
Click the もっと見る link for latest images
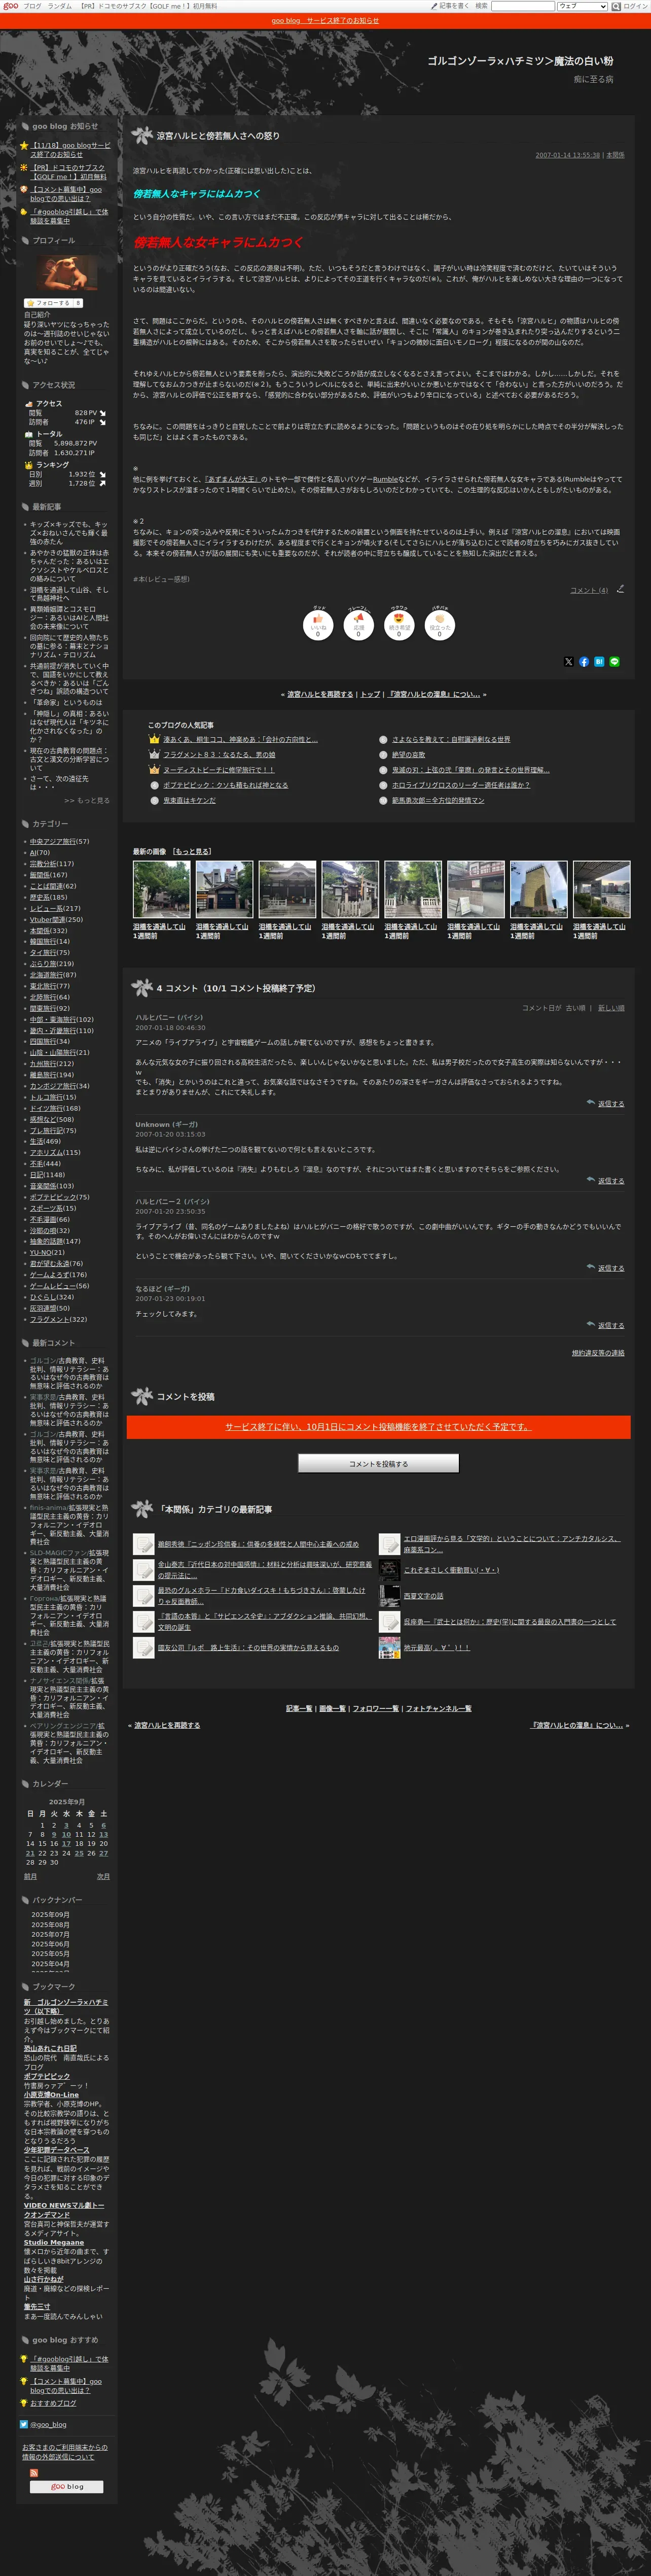tap(192, 852)
